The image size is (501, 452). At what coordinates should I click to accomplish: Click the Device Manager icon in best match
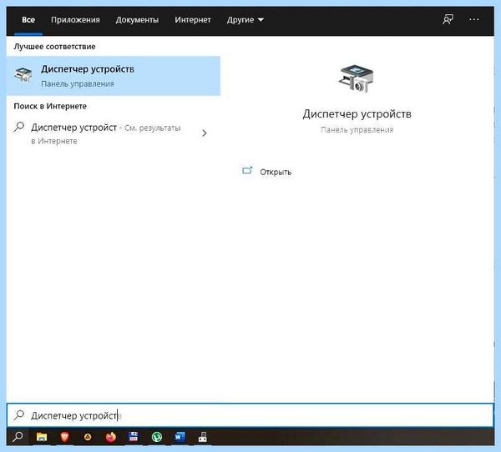point(23,75)
